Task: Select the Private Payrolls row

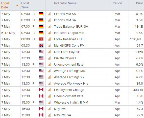Action: 72,58
